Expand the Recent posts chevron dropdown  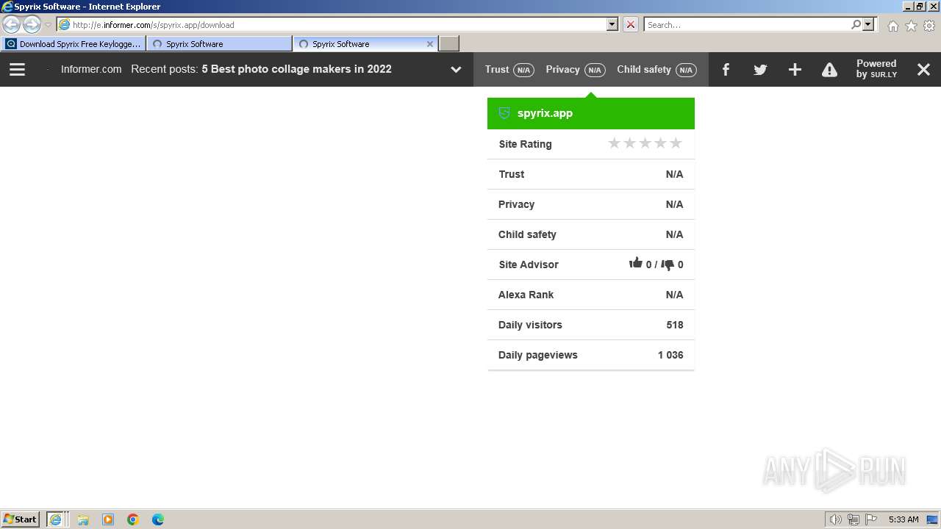[x=456, y=70]
